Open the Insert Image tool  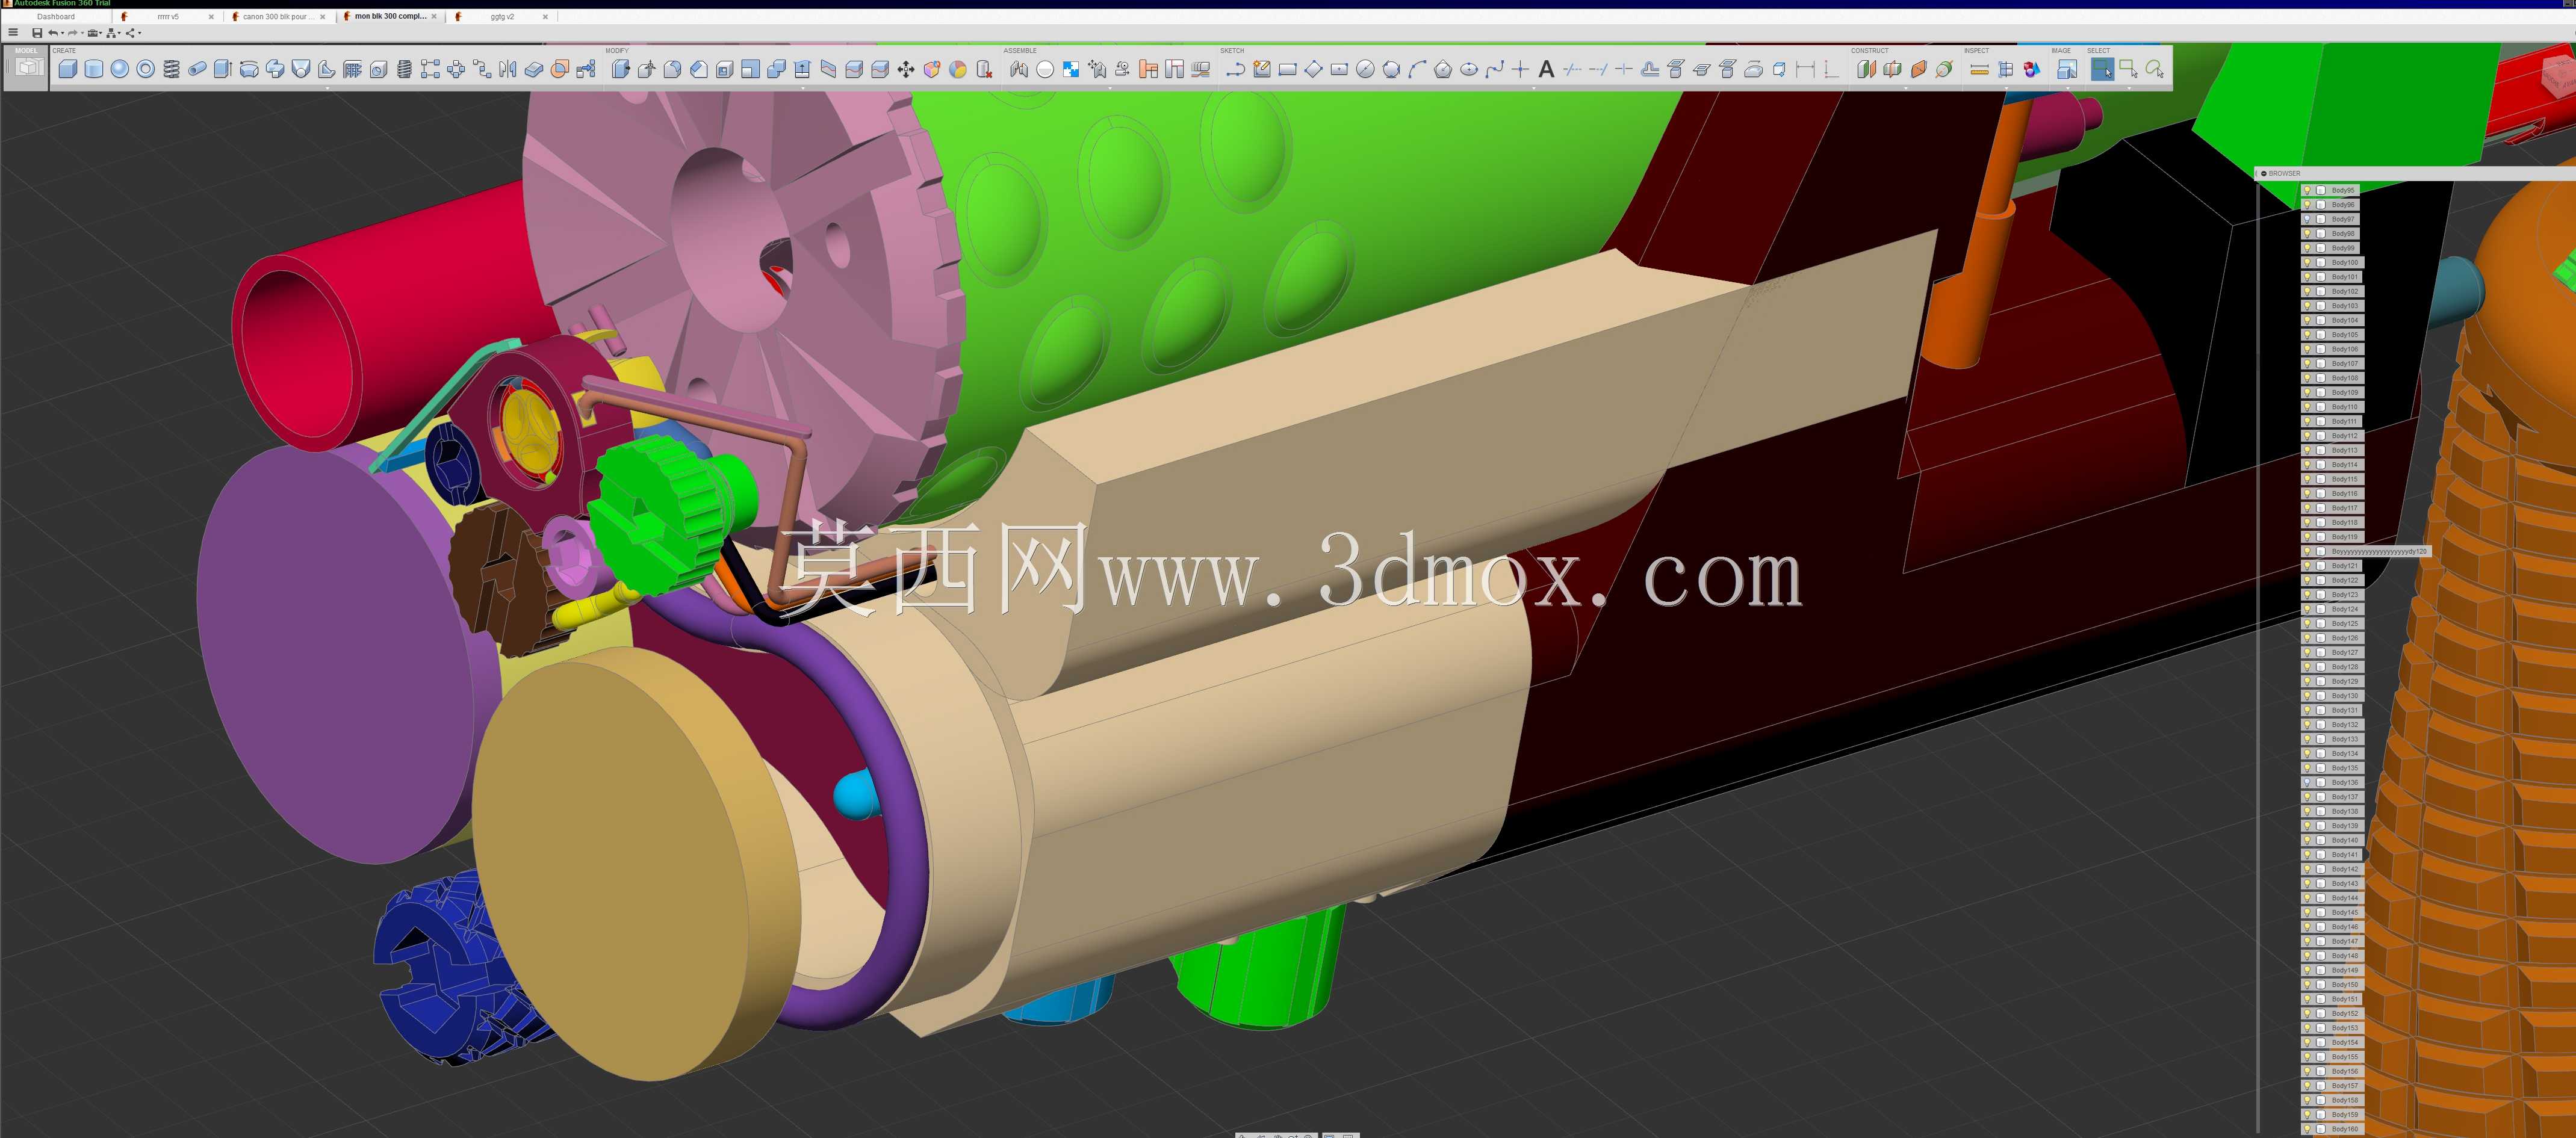(2067, 69)
